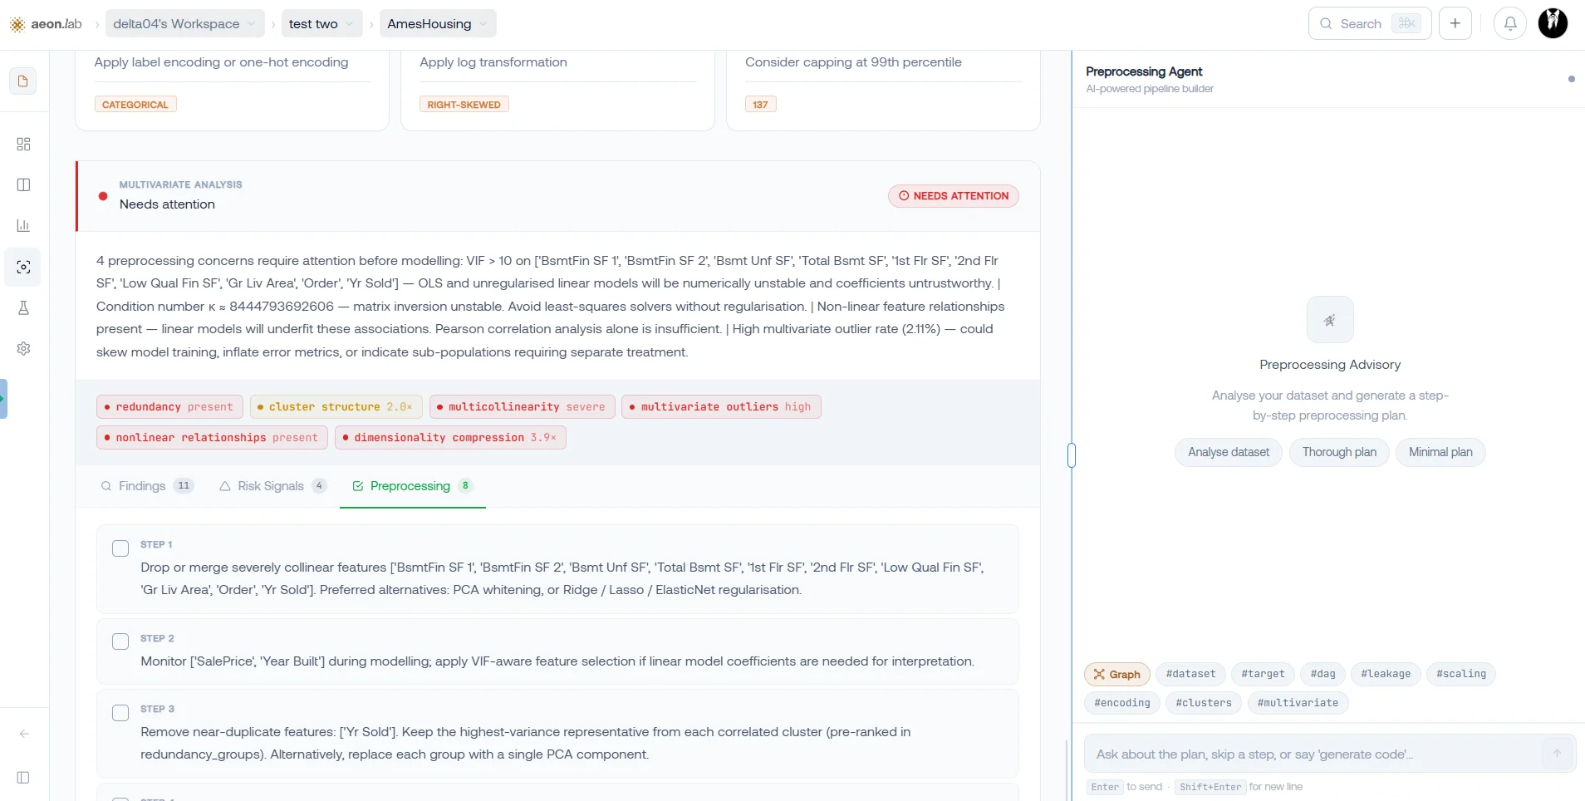1585x801 pixels.
Task: Insert the #encoding tag
Action: point(1122,703)
